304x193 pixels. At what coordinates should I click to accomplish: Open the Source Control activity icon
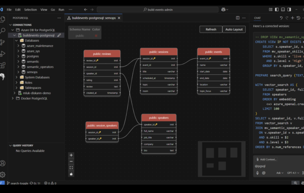pyautogui.click(x=3, y=42)
